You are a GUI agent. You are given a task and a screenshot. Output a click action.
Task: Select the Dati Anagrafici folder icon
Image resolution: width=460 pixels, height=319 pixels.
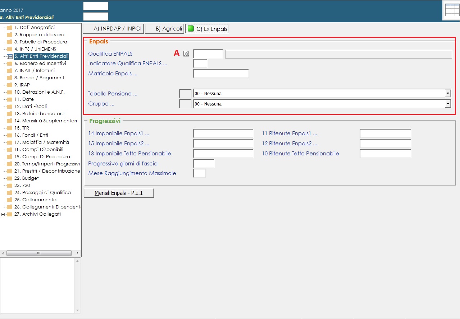pos(9,28)
